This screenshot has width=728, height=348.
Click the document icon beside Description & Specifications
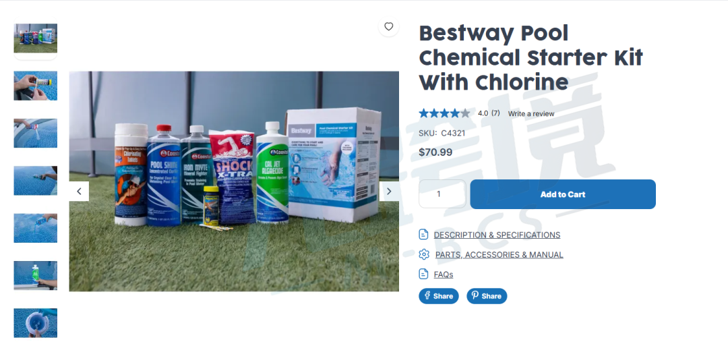click(423, 234)
